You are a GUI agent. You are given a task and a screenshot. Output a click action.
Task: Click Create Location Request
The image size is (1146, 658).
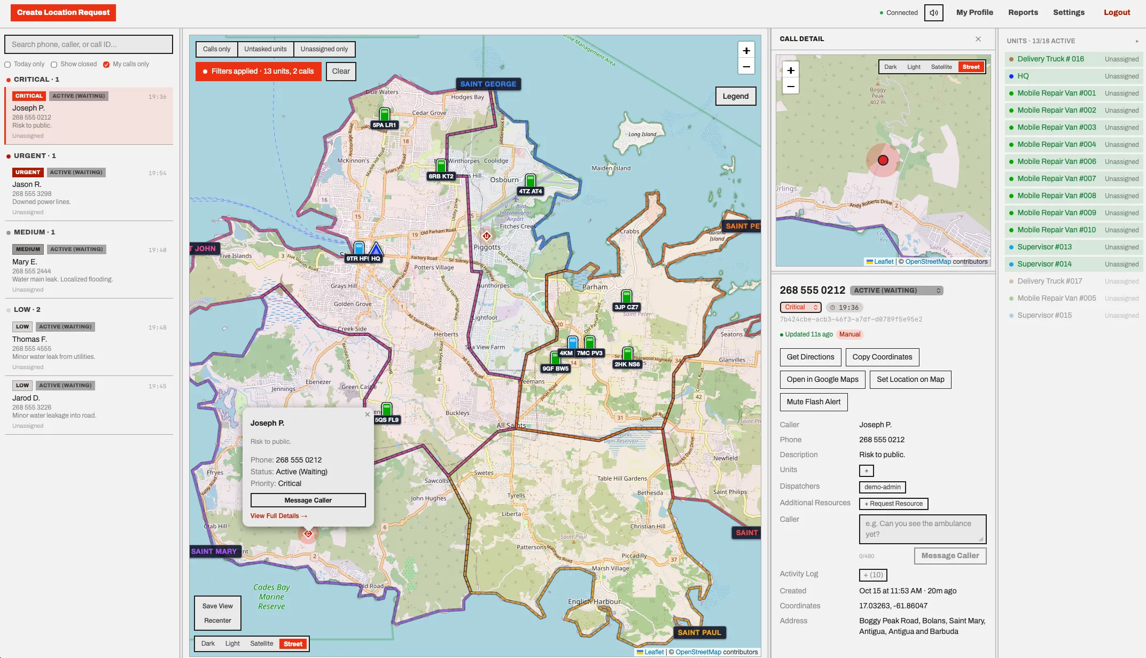tap(63, 12)
